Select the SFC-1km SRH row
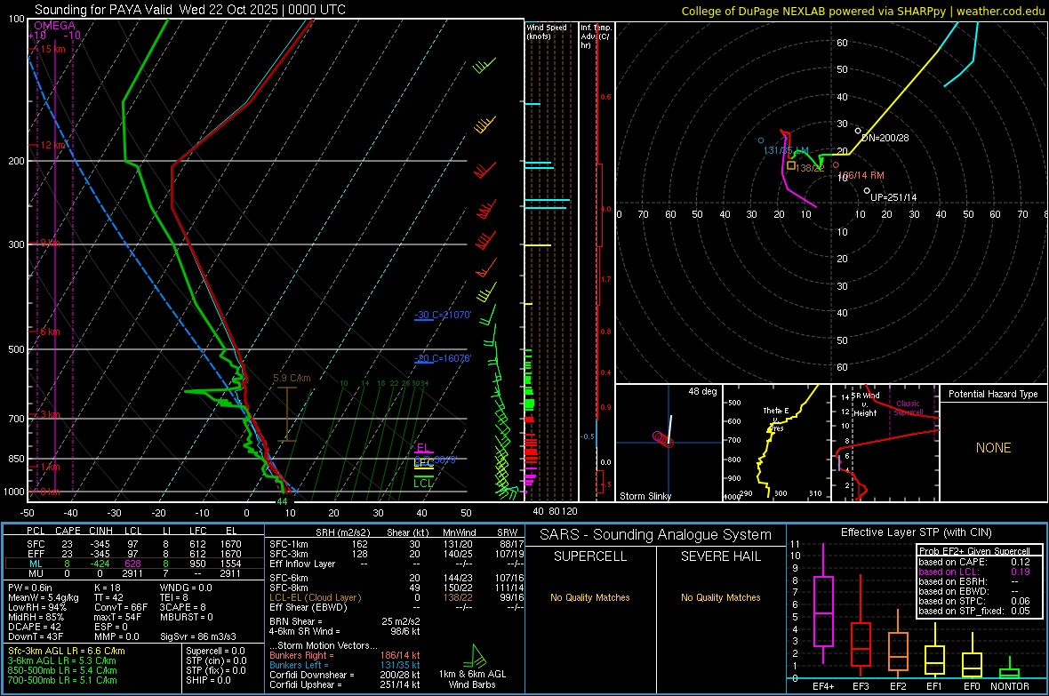 coord(396,544)
